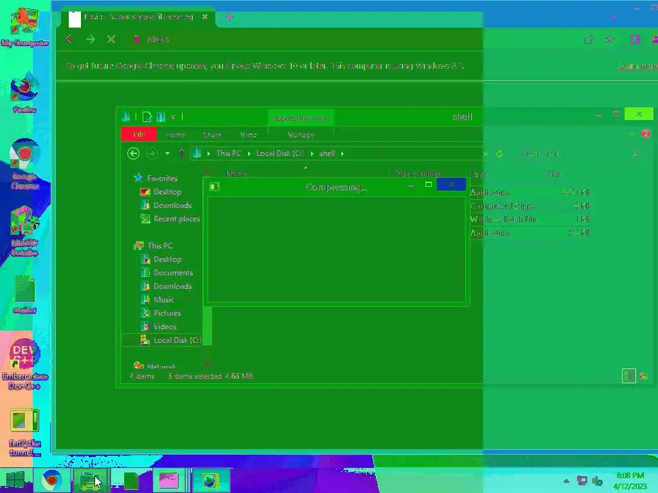Switch to details view icon in status bar
Image resolution: width=658 pixels, height=493 pixels.
[x=628, y=376]
